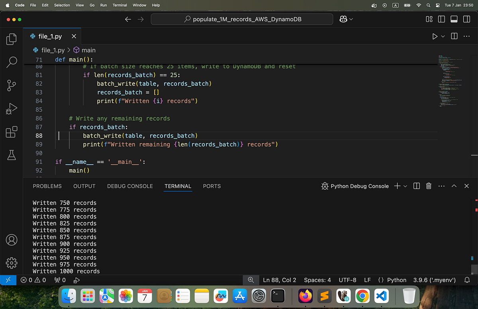Run Python file with play button

(435, 36)
